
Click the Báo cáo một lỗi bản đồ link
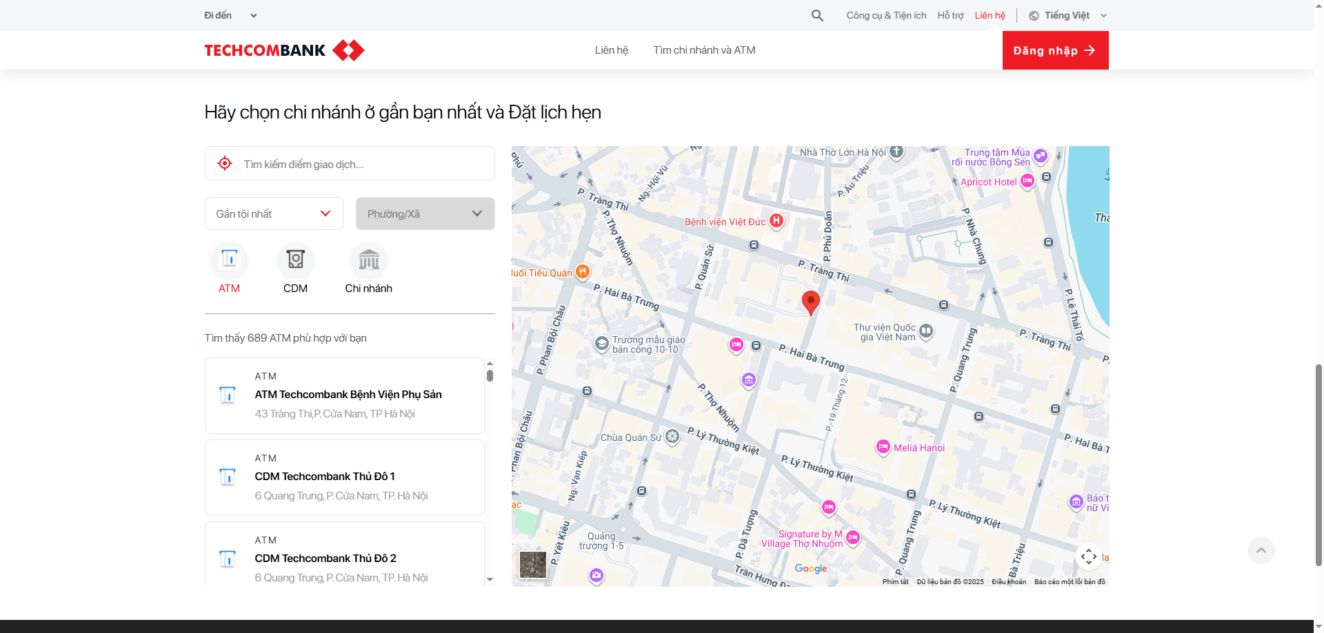click(x=1069, y=581)
